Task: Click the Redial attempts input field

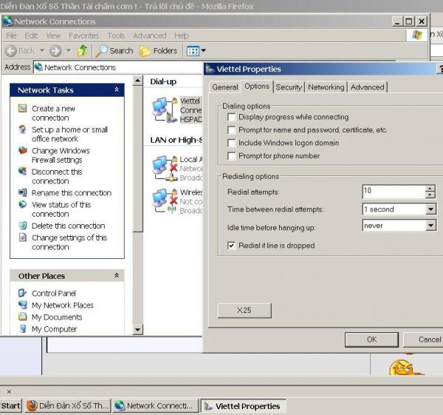Action: [394, 192]
